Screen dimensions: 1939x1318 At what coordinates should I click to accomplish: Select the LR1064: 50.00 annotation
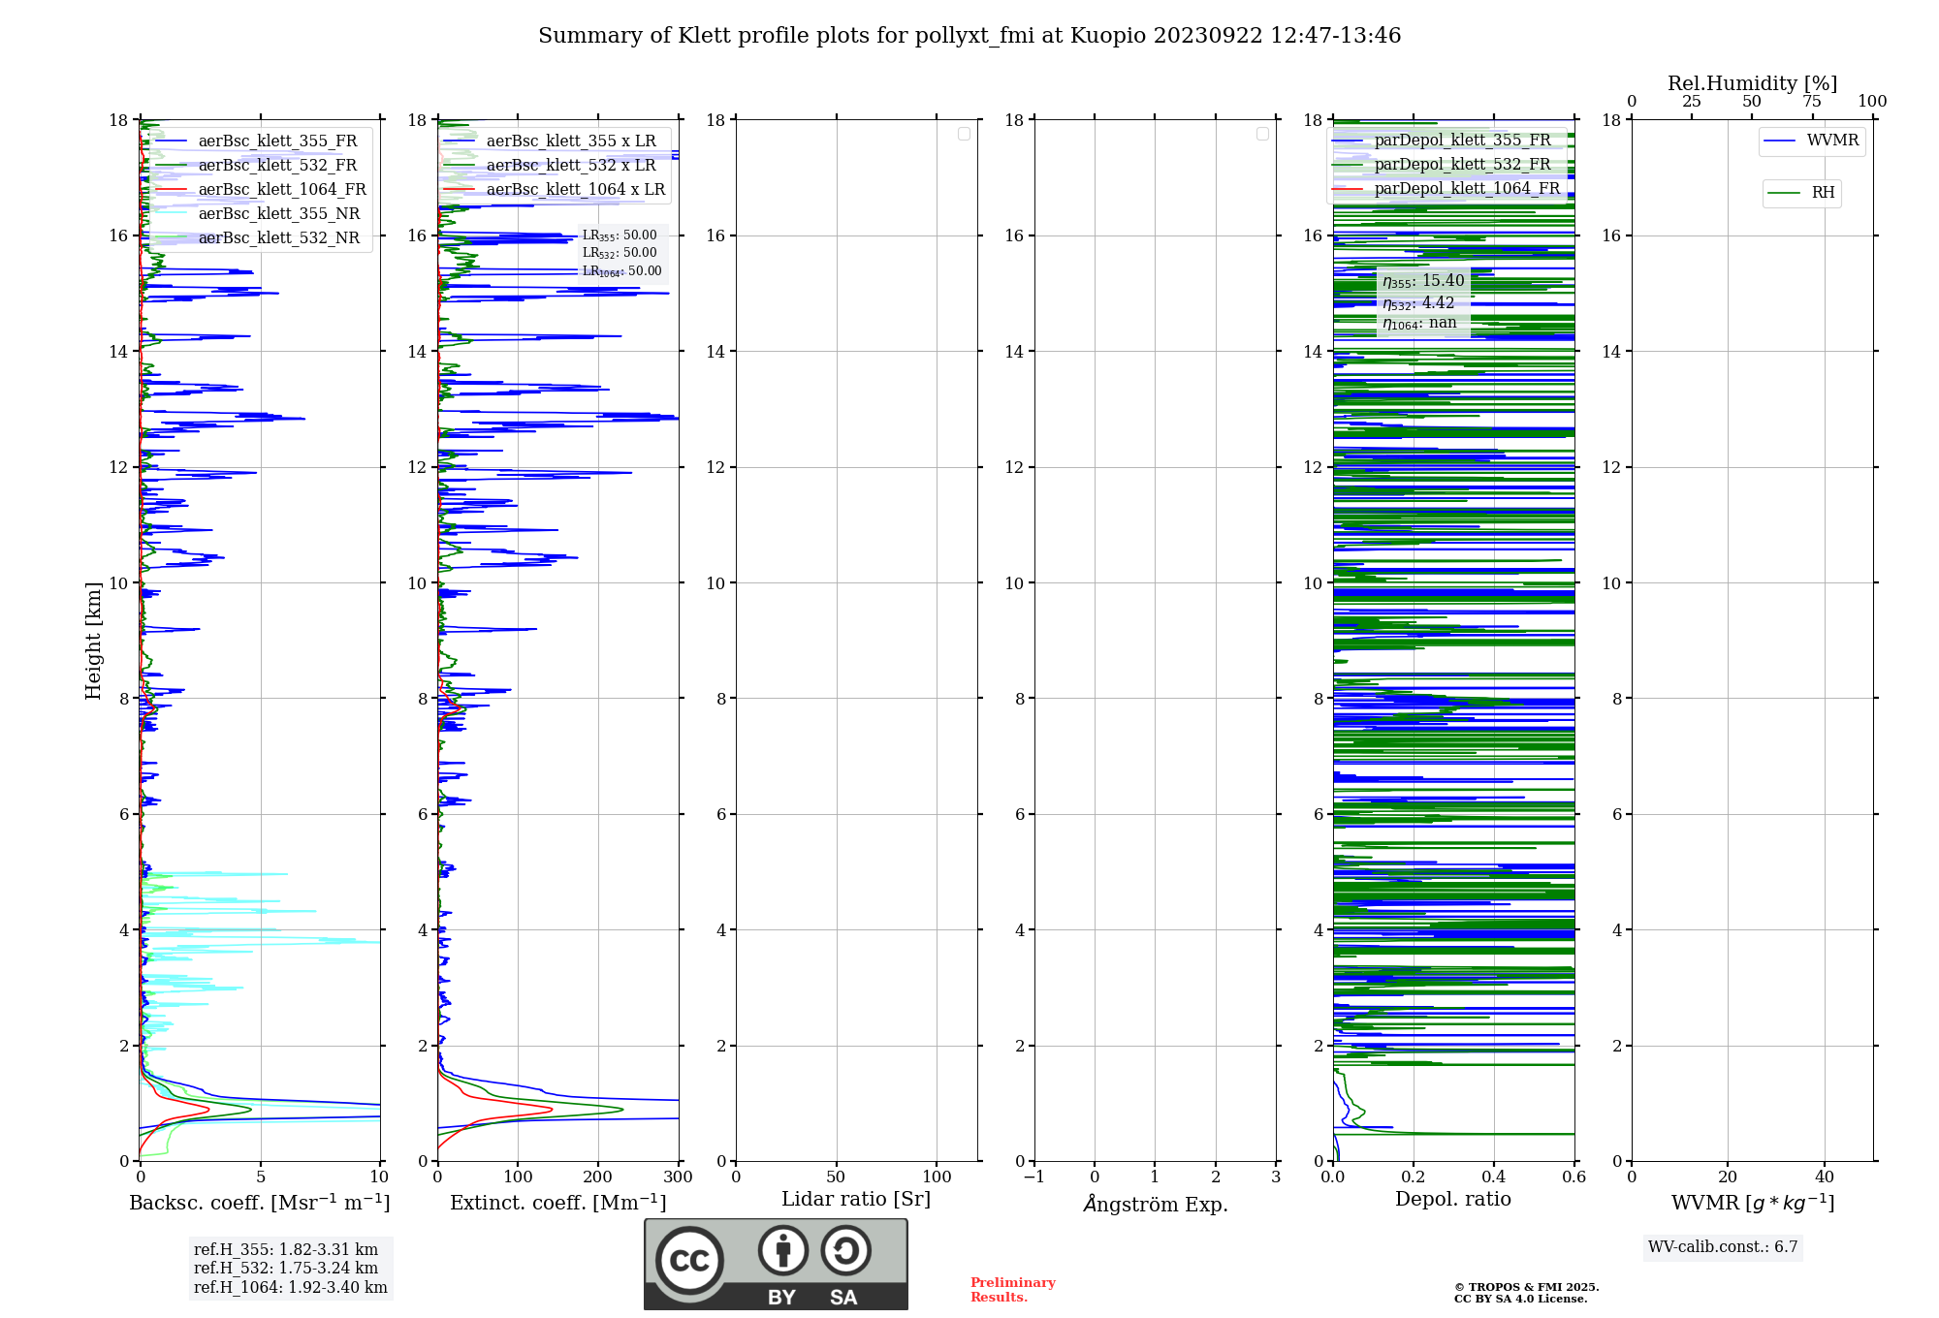coord(621,271)
